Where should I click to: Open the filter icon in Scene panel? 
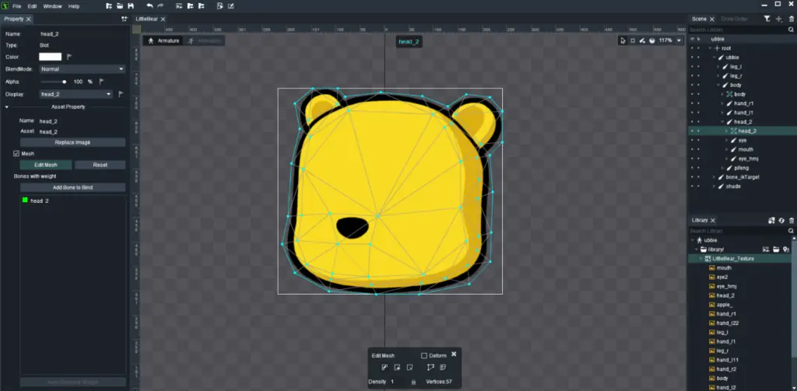767,19
